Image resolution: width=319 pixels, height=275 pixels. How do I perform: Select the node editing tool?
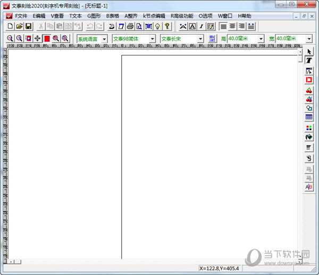click(x=309, y=71)
